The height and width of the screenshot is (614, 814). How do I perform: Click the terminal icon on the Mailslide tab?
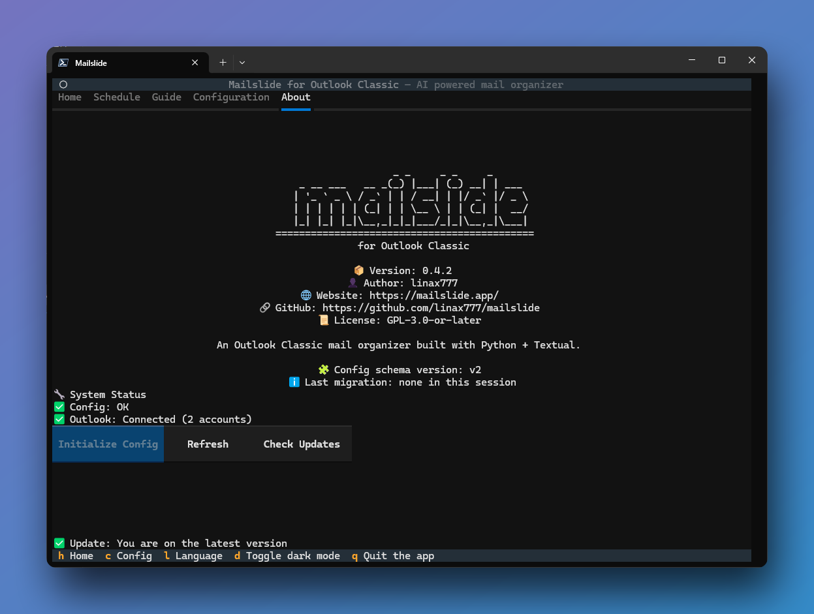(63, 62)
